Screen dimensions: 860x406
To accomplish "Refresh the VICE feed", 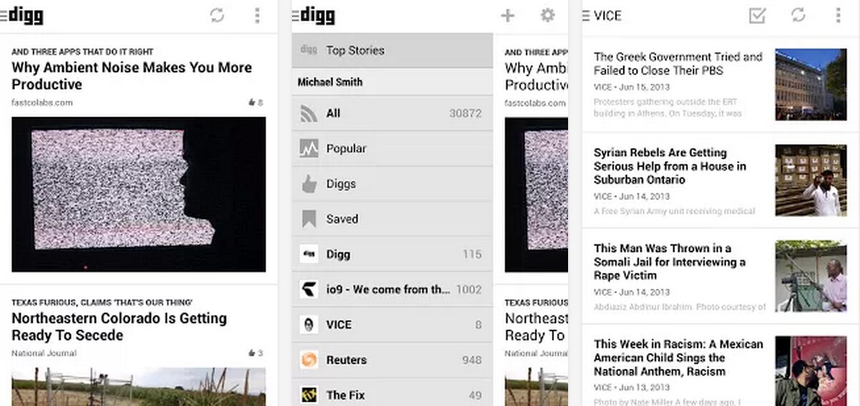I will [798, 15].
